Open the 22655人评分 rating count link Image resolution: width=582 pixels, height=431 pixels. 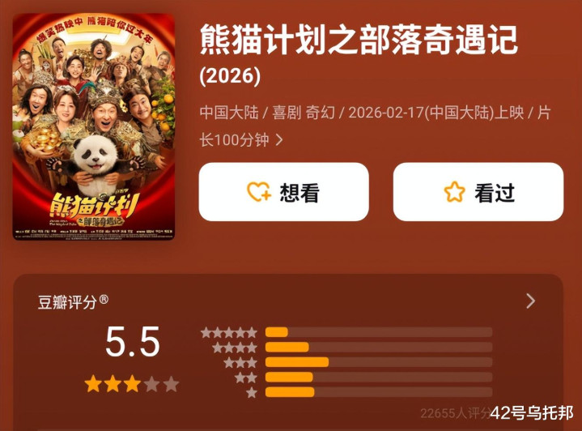tap(457, 413)
